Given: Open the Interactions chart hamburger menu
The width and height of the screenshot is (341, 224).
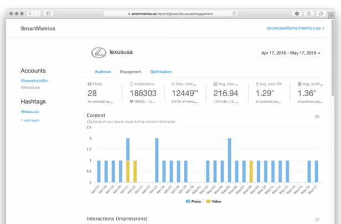Looking at the screenshot, I should point(317,220).
